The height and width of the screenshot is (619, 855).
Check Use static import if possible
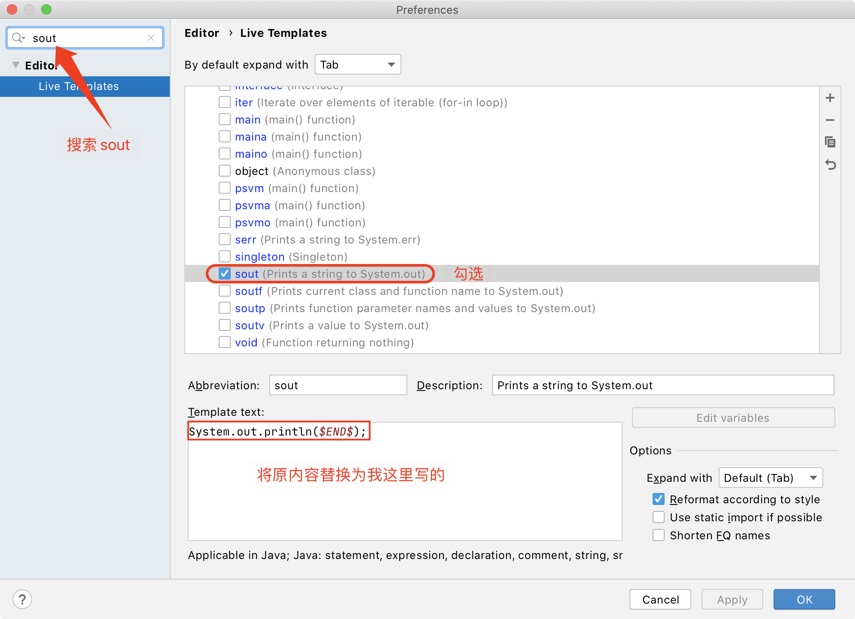click(x=659, y=517)
